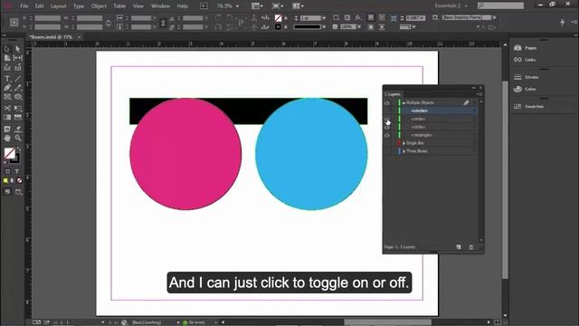Open the fx effects icon in control bar
Screen dimensions: 579x326
click(x=358, y=17)
